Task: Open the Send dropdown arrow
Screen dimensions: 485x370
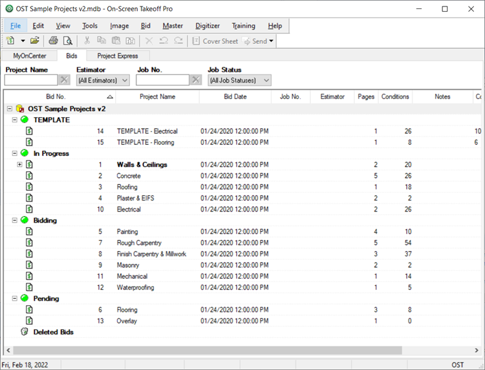Action: pos(271,41)
